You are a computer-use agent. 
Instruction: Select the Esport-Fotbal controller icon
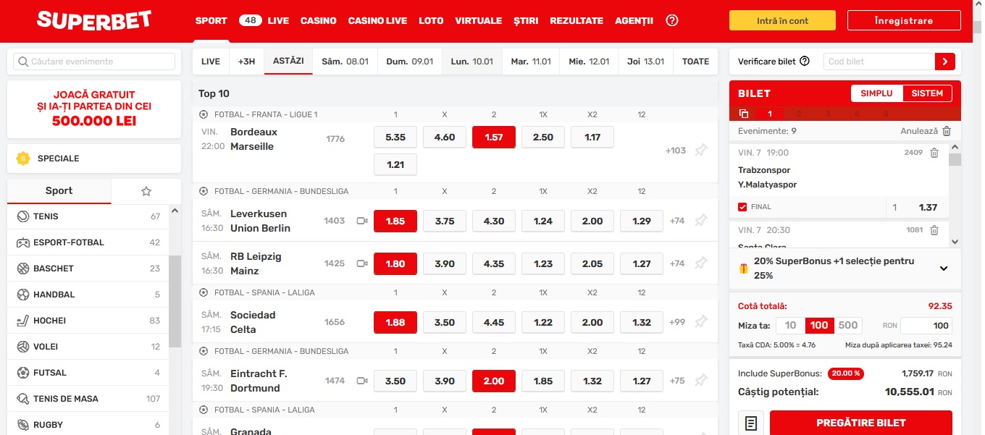tap(22, 242)
